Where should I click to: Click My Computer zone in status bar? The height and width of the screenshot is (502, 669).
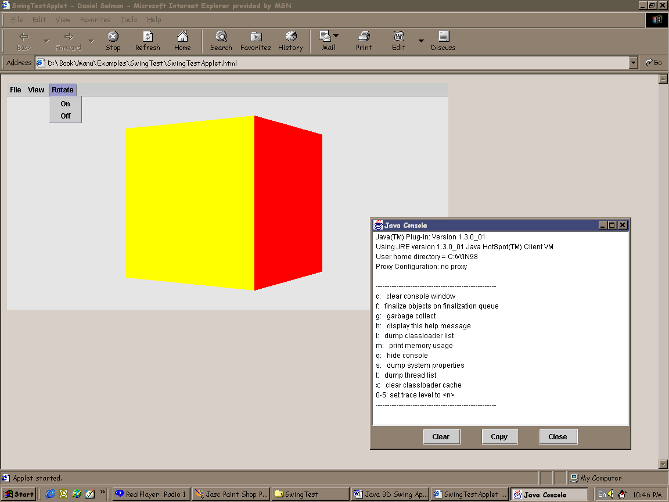[596, 478]
